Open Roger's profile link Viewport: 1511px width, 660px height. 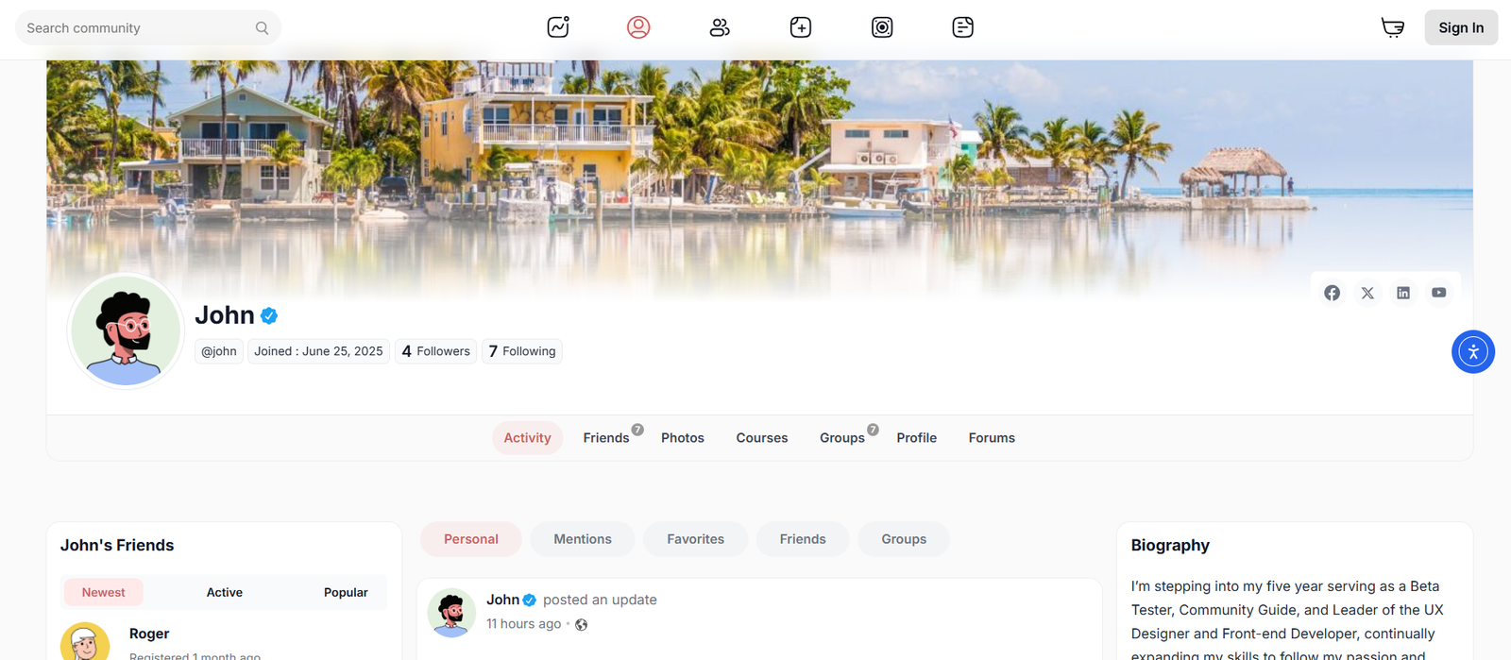click(149, 634)
